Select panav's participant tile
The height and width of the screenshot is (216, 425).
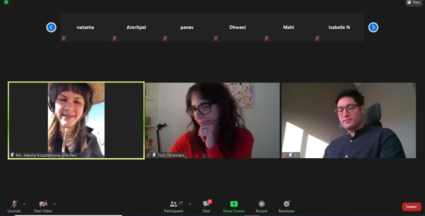(187, 27)
